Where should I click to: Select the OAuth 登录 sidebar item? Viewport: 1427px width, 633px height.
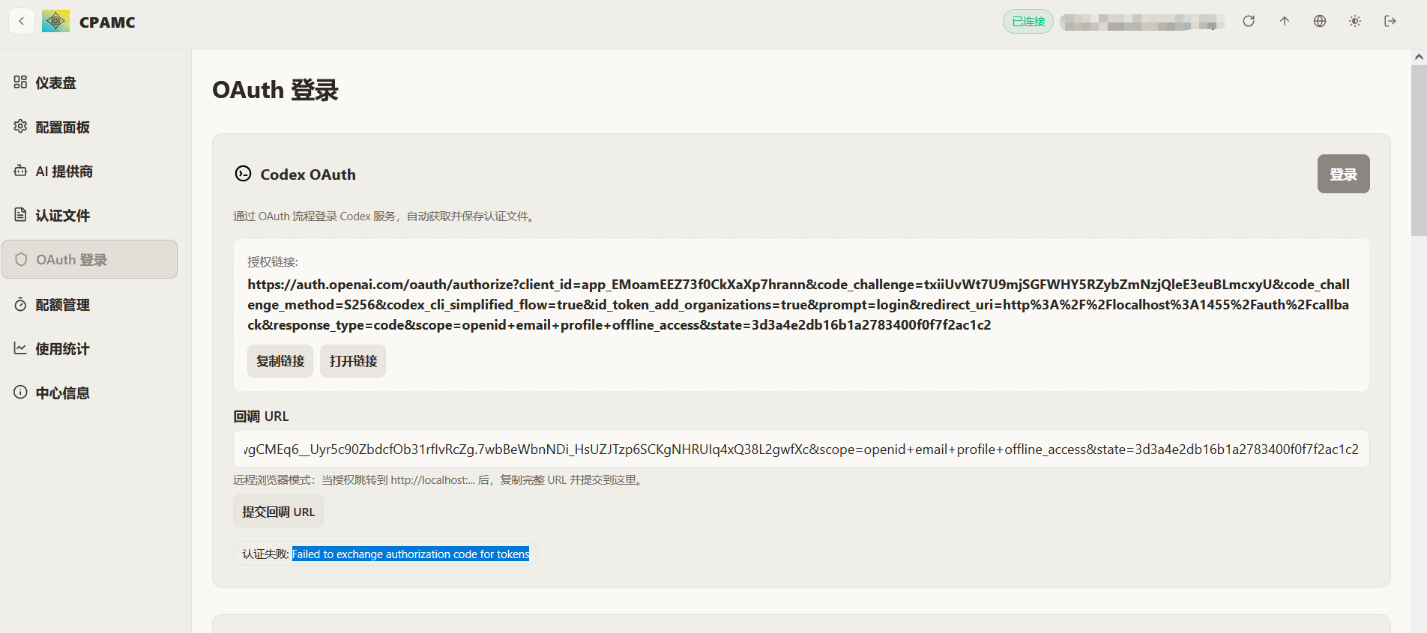[x=90, y=259]
